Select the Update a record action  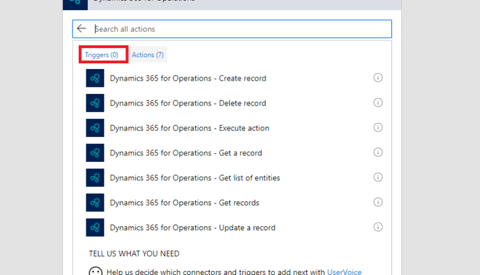192,228
